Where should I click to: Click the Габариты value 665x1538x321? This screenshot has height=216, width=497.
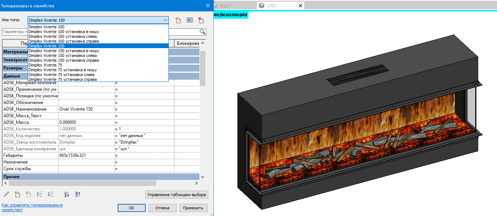[x=86, y=155]
